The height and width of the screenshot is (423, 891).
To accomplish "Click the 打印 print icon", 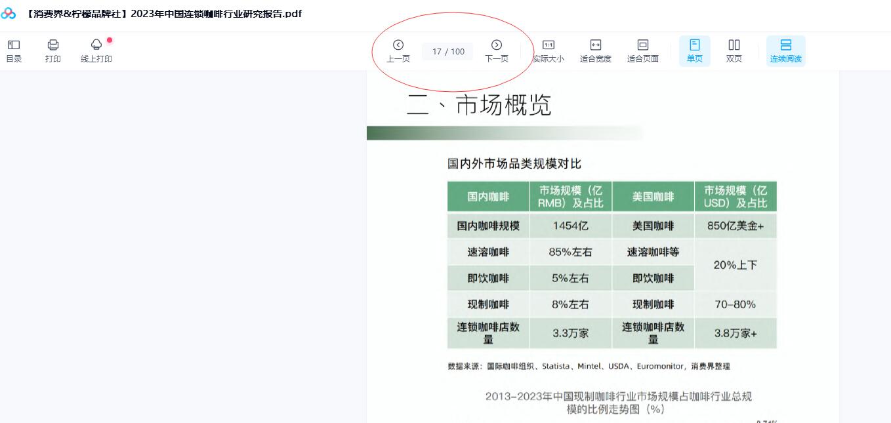I will pos(52,50).
